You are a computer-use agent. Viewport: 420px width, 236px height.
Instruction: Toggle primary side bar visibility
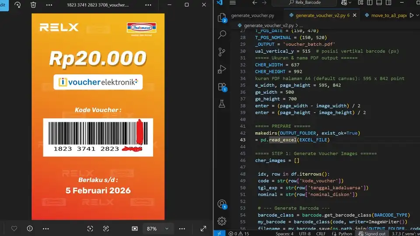pos(370,3)
